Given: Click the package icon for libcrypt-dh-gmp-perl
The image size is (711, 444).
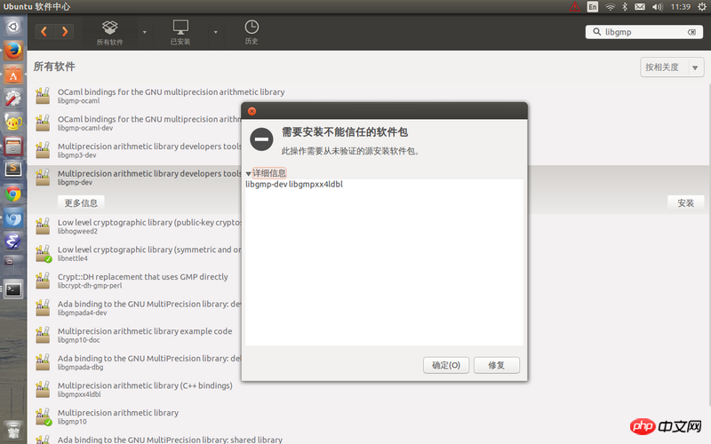Looking at the screenshot, I should point(43,281).
